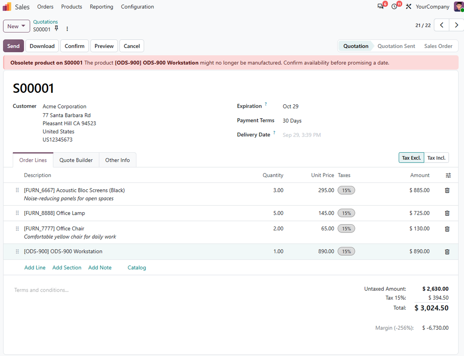The image size is (464, 356).
Task: Click the Add Line link
Action: (35, 268)
